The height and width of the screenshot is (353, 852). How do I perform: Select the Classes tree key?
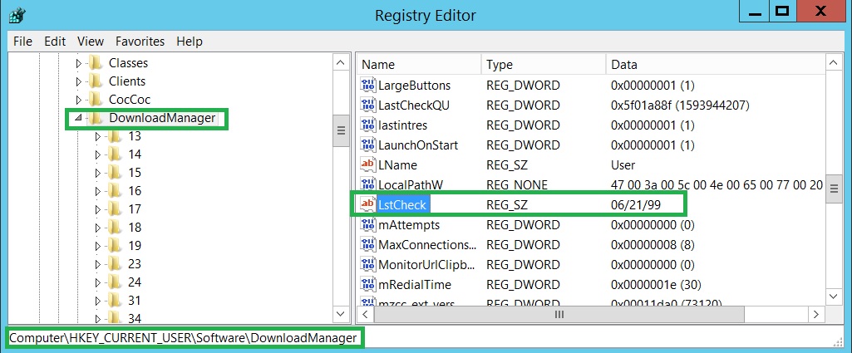click(x=128, y=63)
